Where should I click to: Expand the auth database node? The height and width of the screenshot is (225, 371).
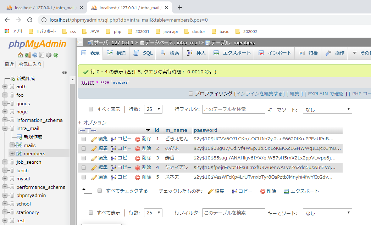[x=5, y=86]
